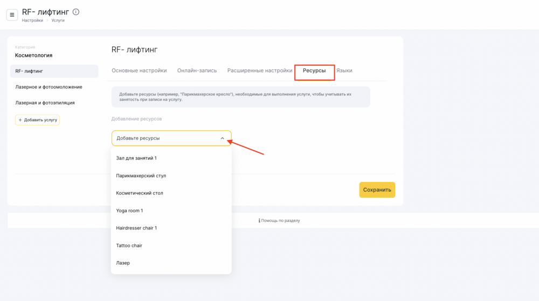The height and width of the screenshot is (301, 539).
Task: Select the Ресурсы tab
Action: point(314,71)
